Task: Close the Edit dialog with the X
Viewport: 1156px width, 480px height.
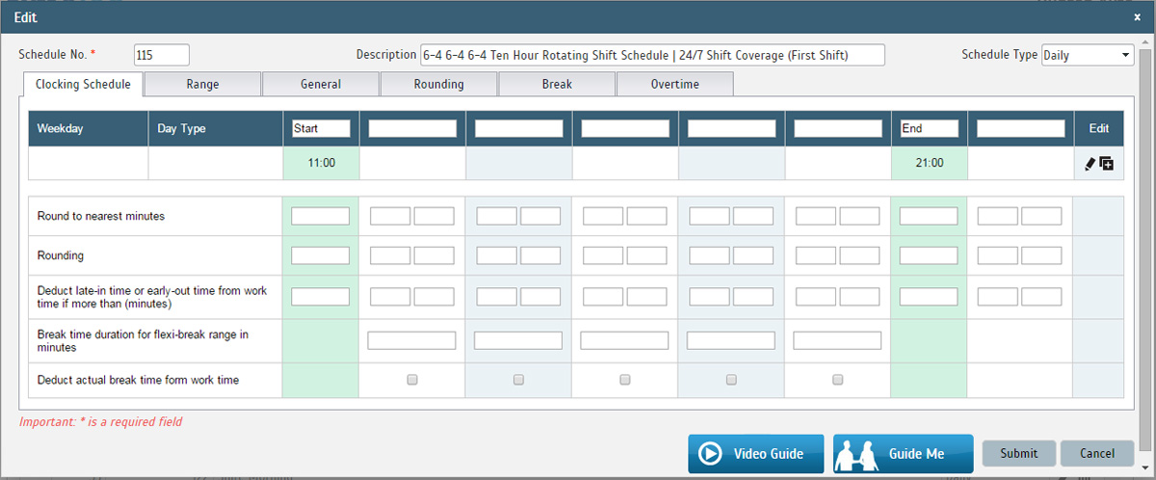Action: pos(1137,17)
